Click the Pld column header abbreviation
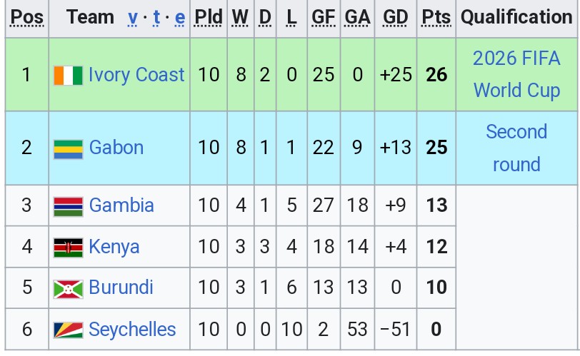This screenshot has width=580, height=356. point(209,17)
